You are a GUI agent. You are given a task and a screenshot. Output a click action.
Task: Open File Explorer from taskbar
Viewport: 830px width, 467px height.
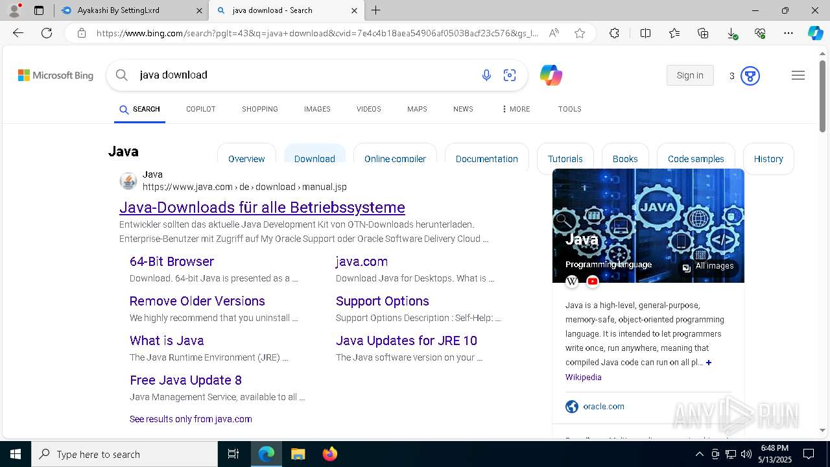tap(298, 454)
